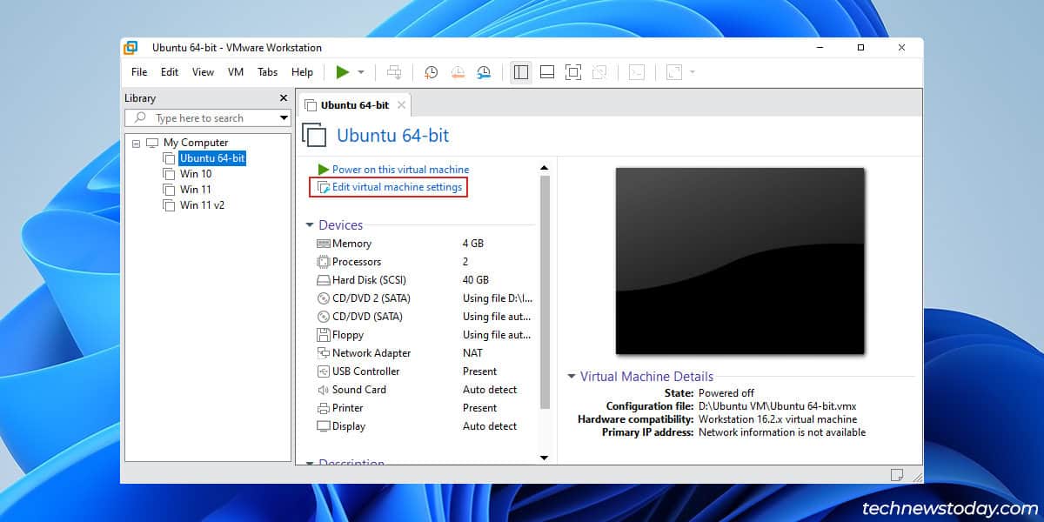Select Win 11 virtual machine
The width and height of the screenshot is (1044, 522).
[196, 190]
